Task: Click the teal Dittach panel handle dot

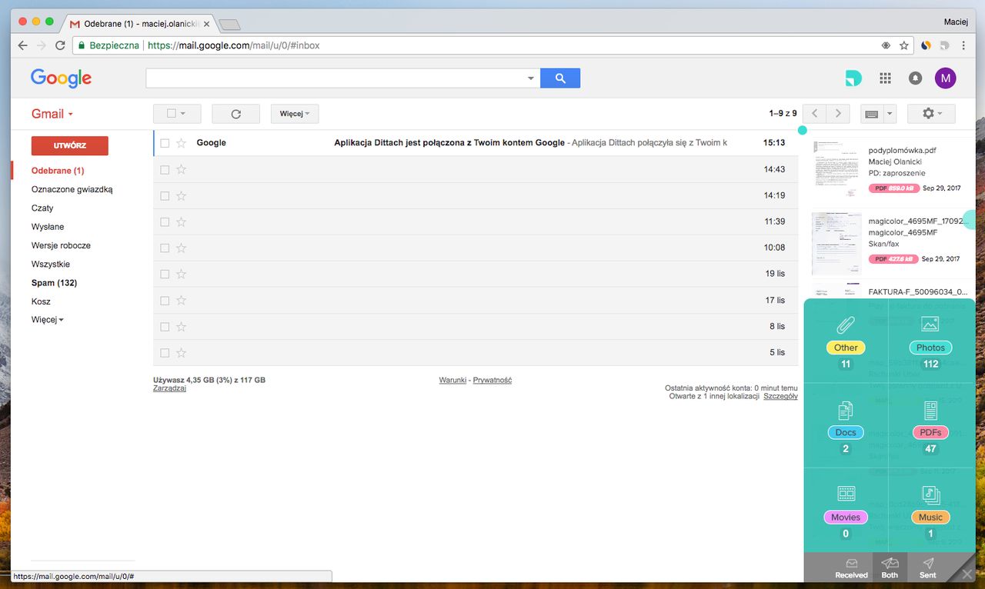Action: [x=803, y=130]
